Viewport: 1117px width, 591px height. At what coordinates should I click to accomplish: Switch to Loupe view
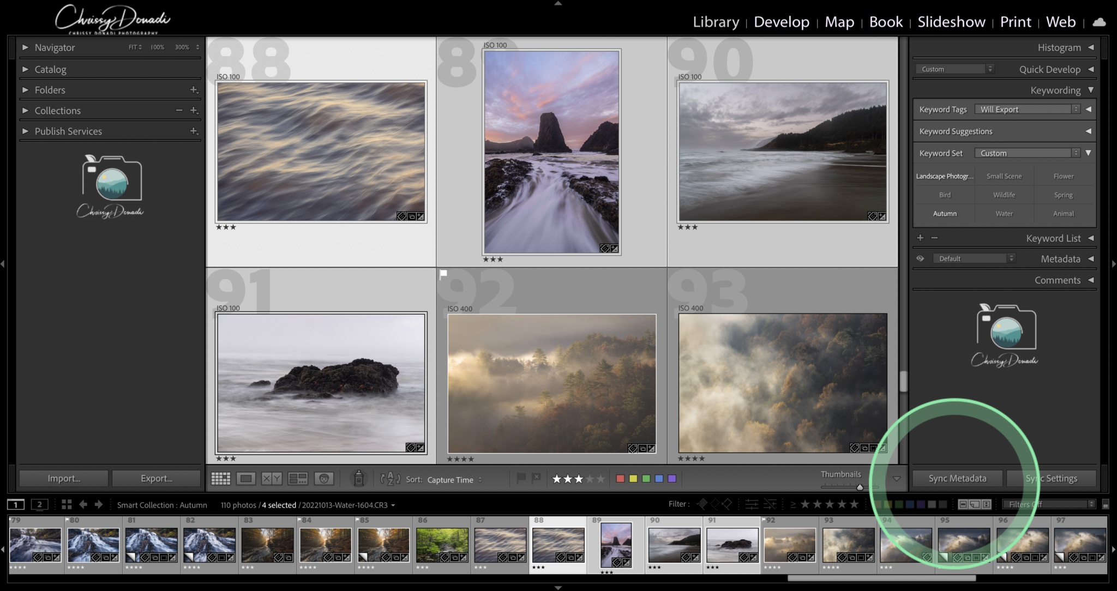coord(246,478)
